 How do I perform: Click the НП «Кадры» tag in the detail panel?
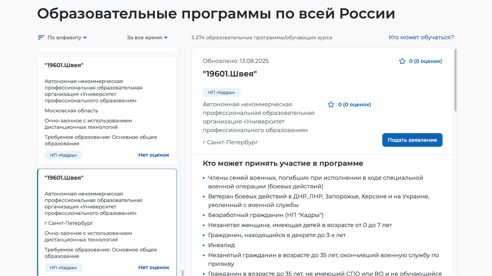tap(221, 92)
